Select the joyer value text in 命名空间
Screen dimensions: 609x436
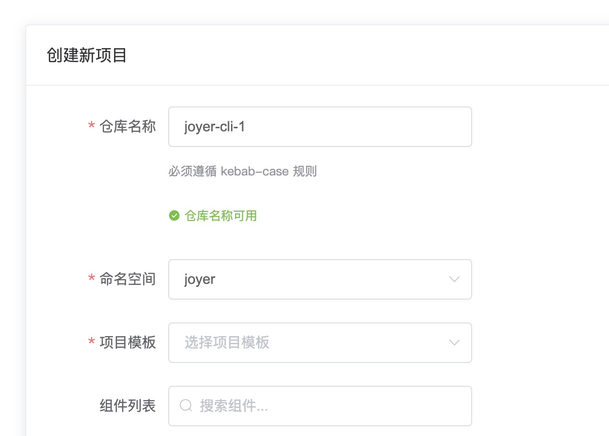(200, 280)
